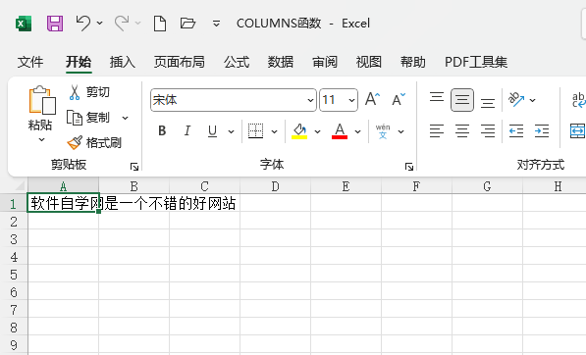Activate the 格式刷 format painter
Viewport: 586px width, 355px height.
pos(94,142)
